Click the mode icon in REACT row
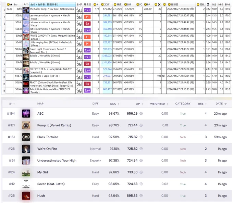Screen dimensions: 233x203 point(79,84)
